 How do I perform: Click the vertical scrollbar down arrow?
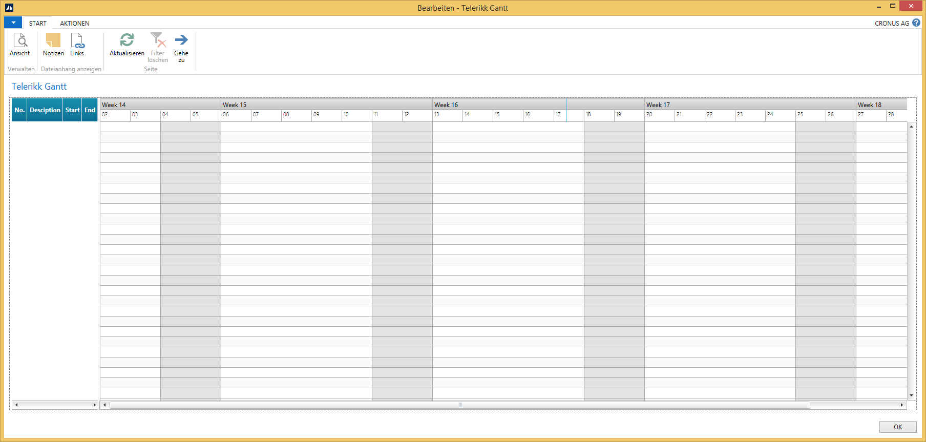click(x=912, y=395)
